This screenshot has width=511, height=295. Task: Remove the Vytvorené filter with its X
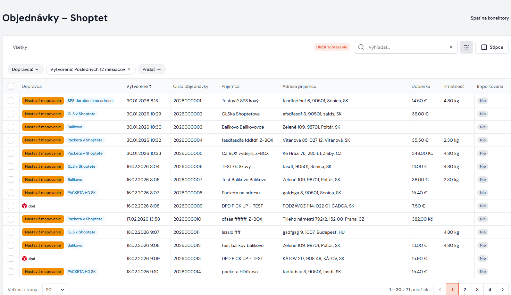(x=129, y=69)
